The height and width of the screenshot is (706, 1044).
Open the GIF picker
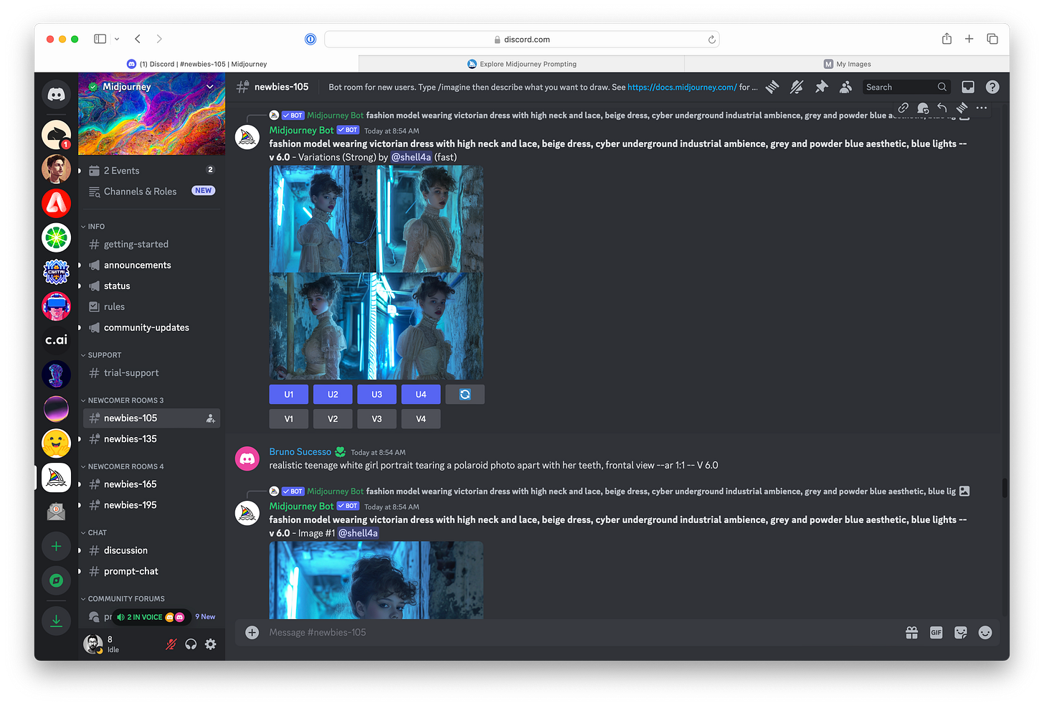(x=936, y=632)
